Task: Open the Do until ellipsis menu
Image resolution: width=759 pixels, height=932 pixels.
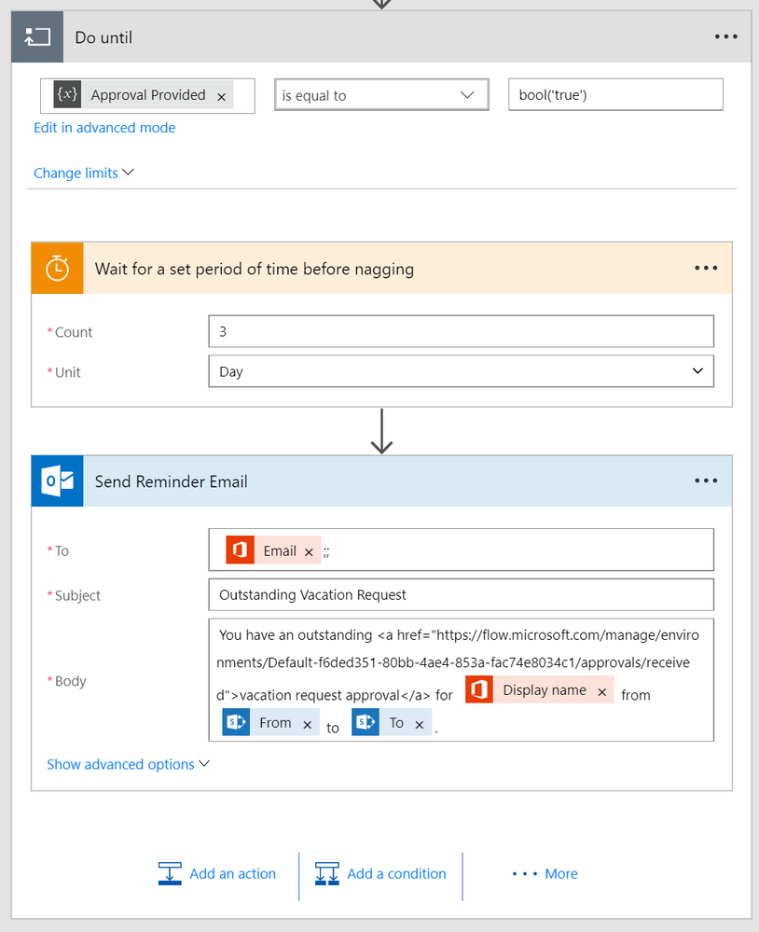Action: click(x=725, y=36)
